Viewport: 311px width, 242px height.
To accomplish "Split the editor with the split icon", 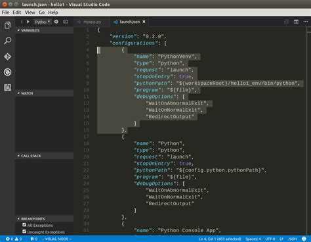I will point(296,22).
